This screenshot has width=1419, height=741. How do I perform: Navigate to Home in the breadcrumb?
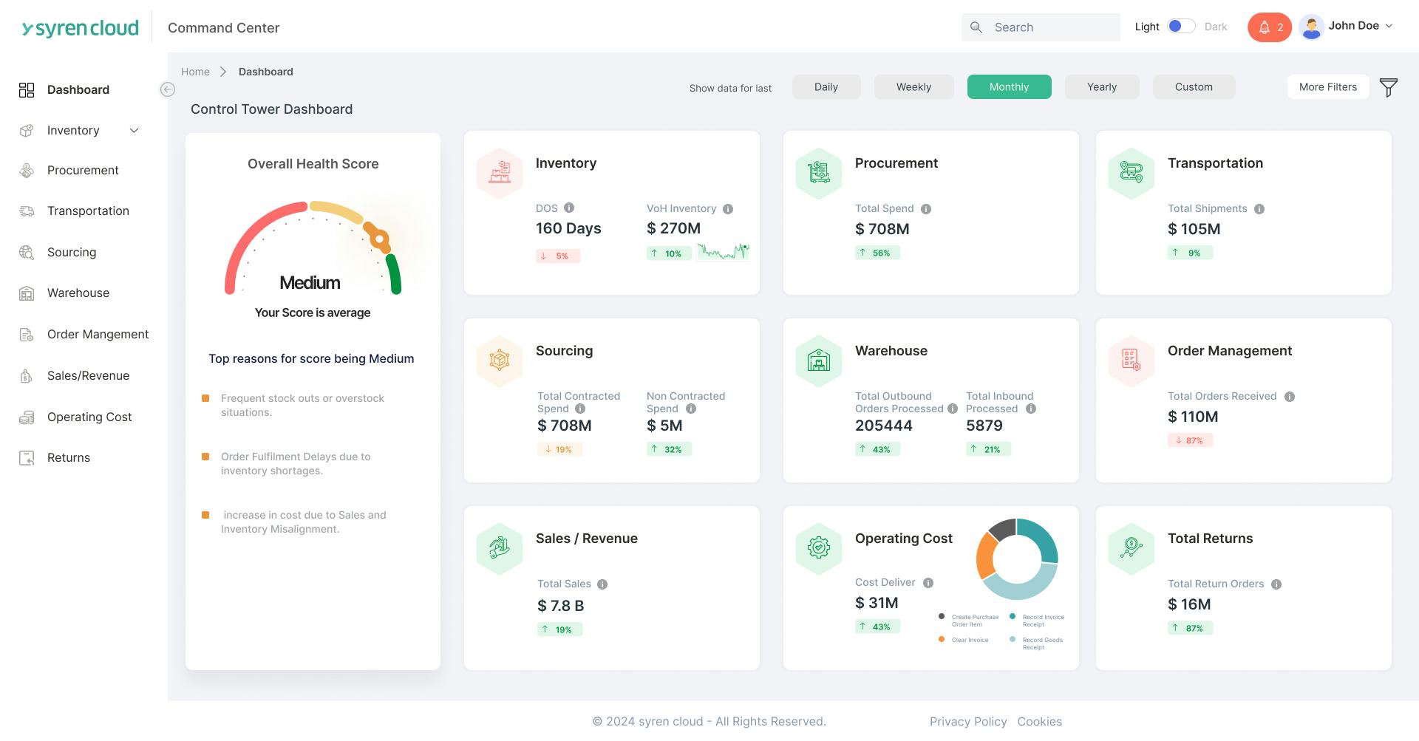pyautogui.click(x=195, y=72)
